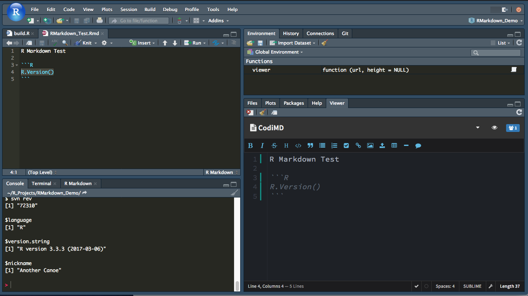Image resolution: width=528 pixels, height=296 pixels.
Task: Open the viewer function source icon
Action: [x=514, y=70]
